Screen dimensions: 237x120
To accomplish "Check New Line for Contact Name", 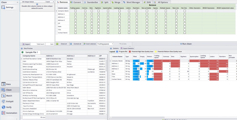I will tap(176, 33).
